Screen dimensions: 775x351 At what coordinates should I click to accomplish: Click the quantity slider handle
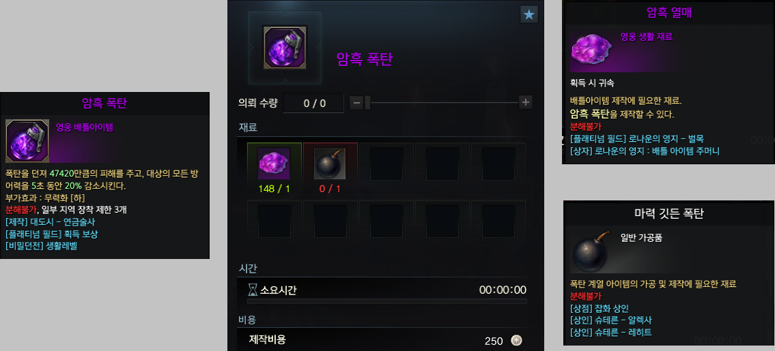click(368, 103)
